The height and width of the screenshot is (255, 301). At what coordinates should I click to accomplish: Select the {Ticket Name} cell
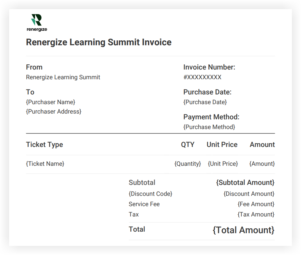[x=45, y=164]
